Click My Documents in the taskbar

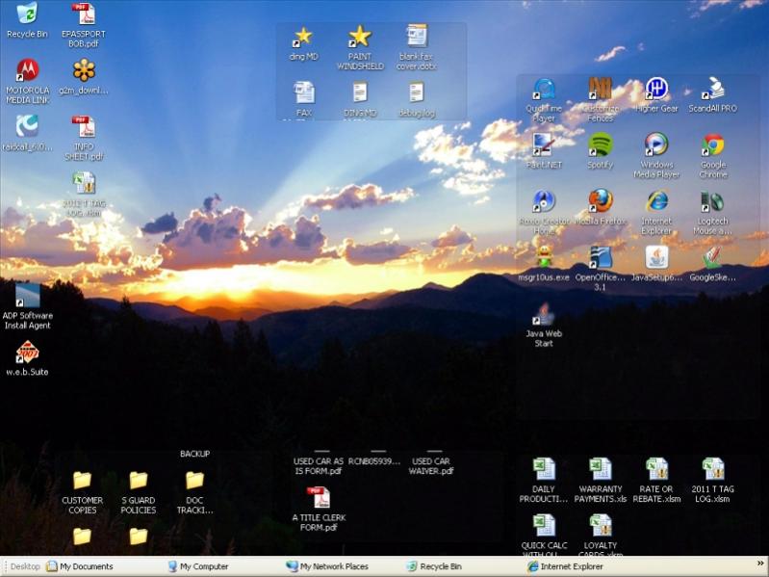80,566
